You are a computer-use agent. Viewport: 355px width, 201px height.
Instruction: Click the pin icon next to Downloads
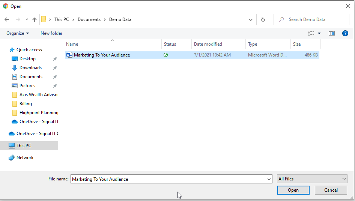coord(55,68)
